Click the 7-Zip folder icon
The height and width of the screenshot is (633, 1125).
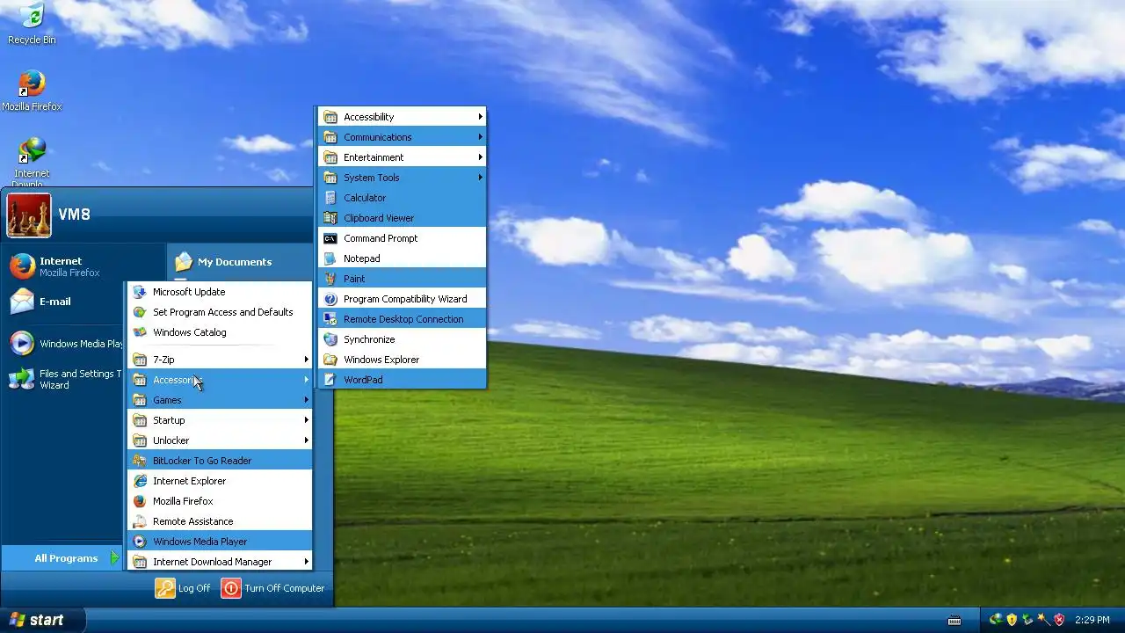[x=139, y=360]
